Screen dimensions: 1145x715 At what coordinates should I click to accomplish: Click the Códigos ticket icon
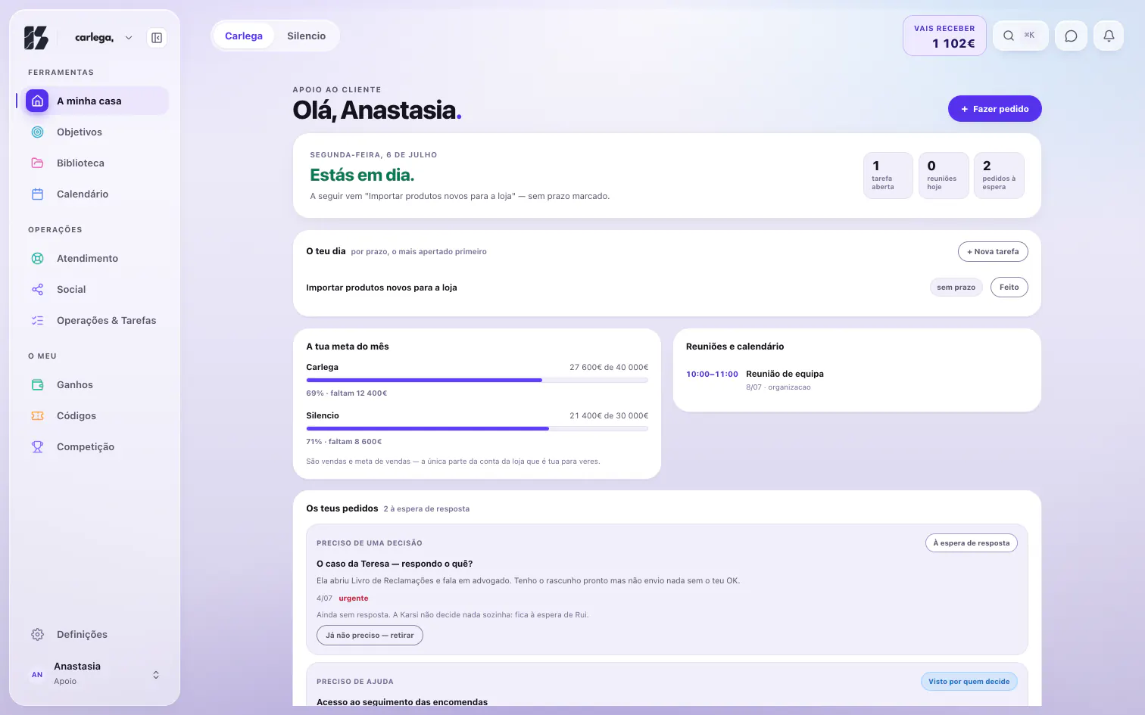[37, 415]
